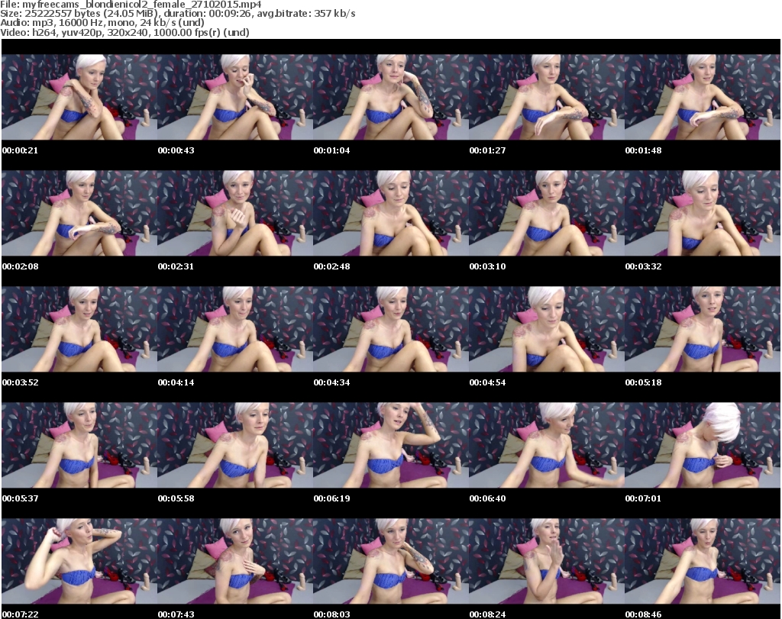Click the thumbnail frame at 00:08:46
This screenshot has height=619, width=782.
point(703,562)
